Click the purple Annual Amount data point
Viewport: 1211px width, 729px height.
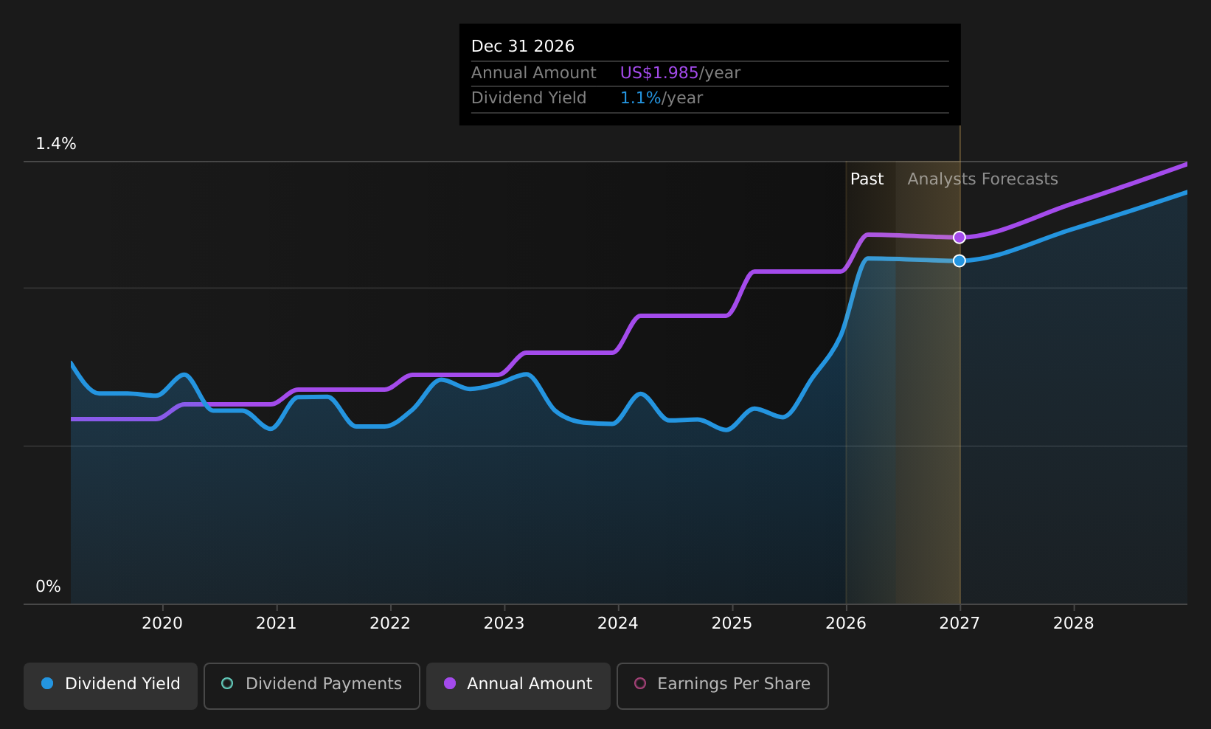pos(960,238)
